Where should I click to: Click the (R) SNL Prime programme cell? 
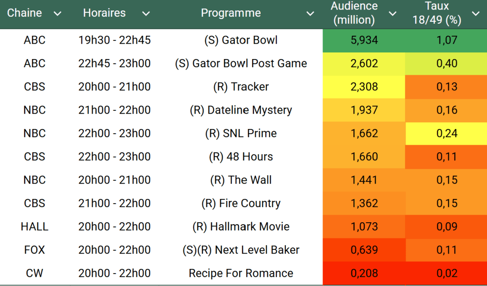(x=241, y=133)
